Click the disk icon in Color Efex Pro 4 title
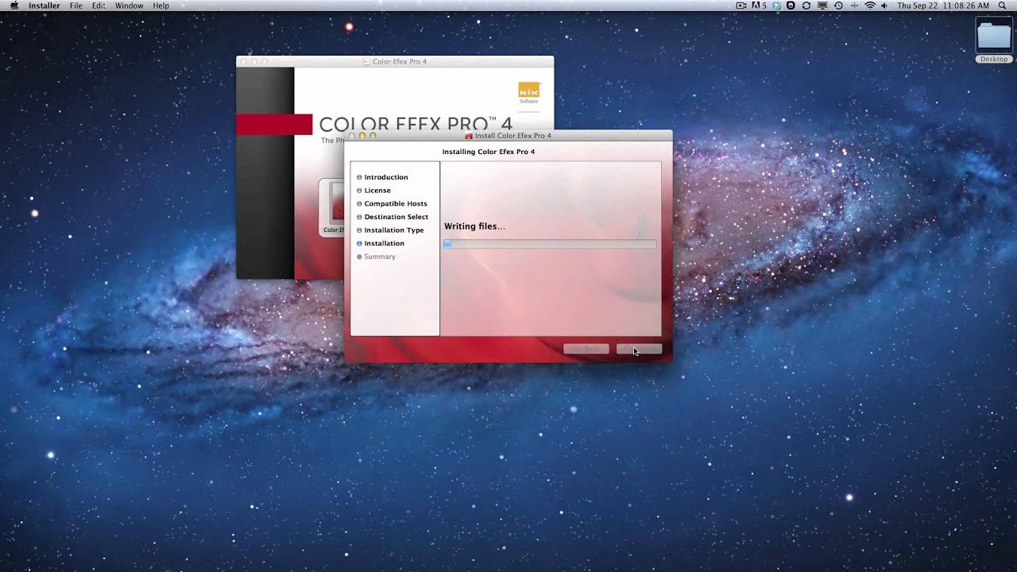The height and width of the screenshot is (572, 1017). click(x=366, y=61)
